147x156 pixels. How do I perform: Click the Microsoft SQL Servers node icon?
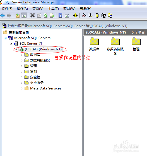coord(11,38)
